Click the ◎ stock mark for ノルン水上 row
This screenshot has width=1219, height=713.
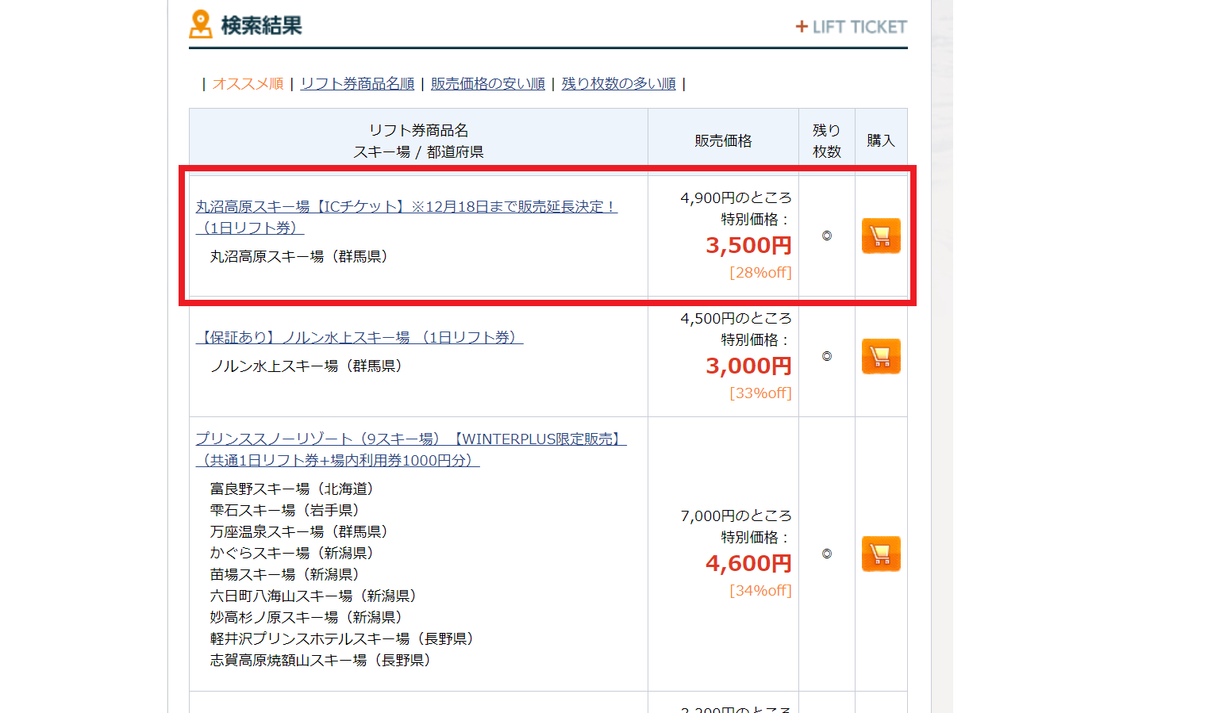(826, 356)
